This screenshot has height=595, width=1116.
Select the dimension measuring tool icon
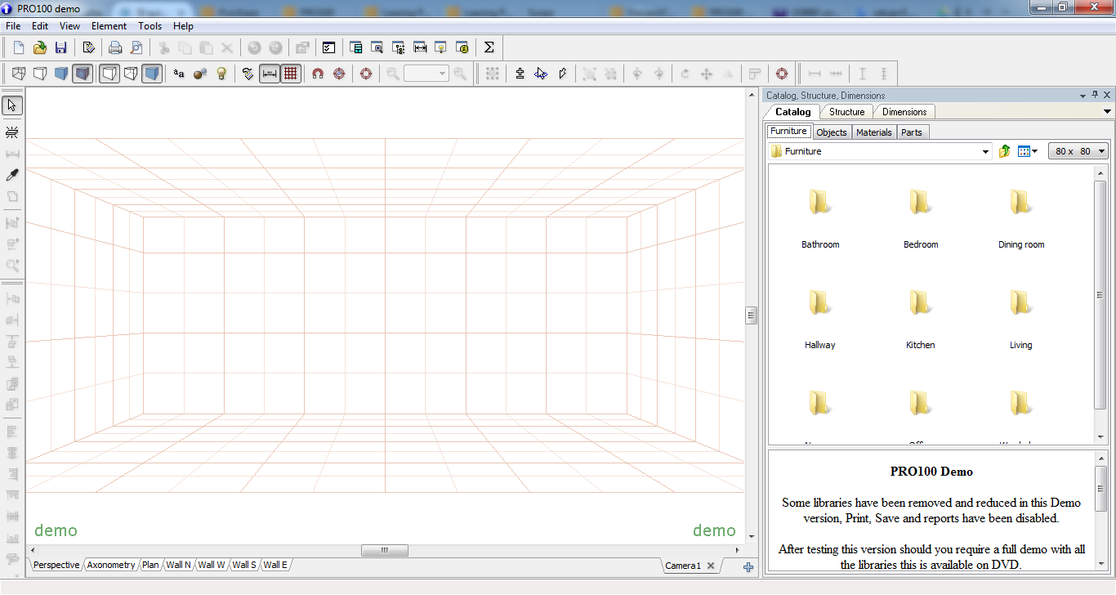click(x=270, y=74)
